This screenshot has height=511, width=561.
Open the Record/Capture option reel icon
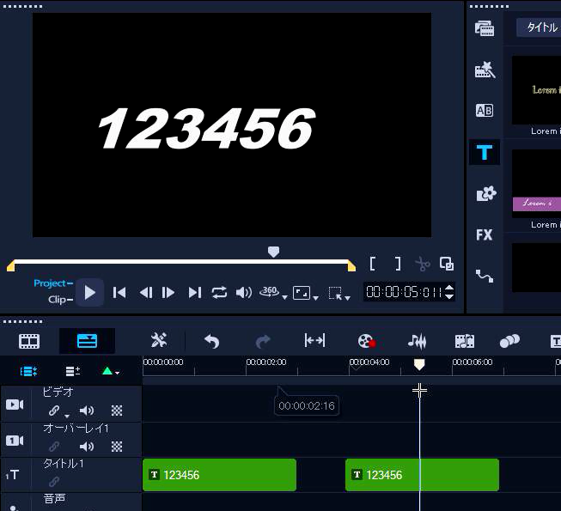click(x=366, y=341)
